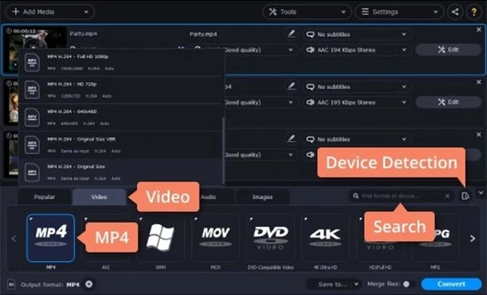Select the DVD-Compatible Video format icon

tap(270, 238)
